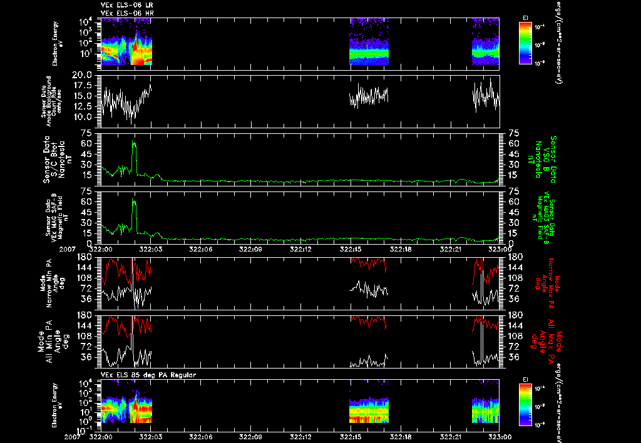The height and width of the screenshot is (443, 641).
Task: Click the top 'ergs/(cm**2-sr-sec-eV)' units label
Action: point(558,42)
